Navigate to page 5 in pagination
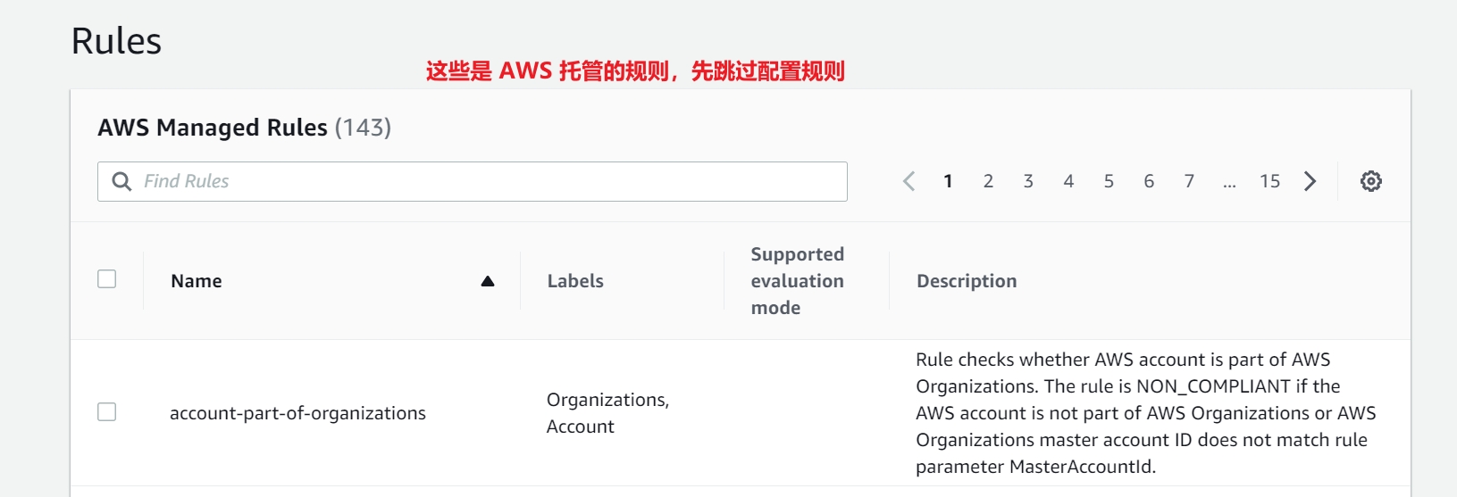This screenshot has width=1457, height=497. 1109,181
